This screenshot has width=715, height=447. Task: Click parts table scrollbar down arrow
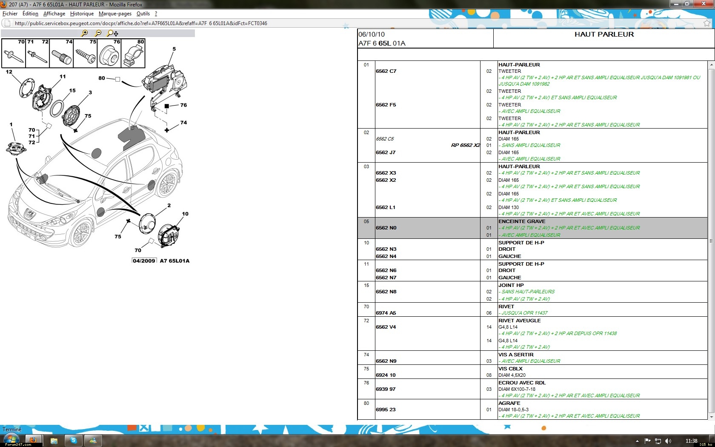(711, 417)
